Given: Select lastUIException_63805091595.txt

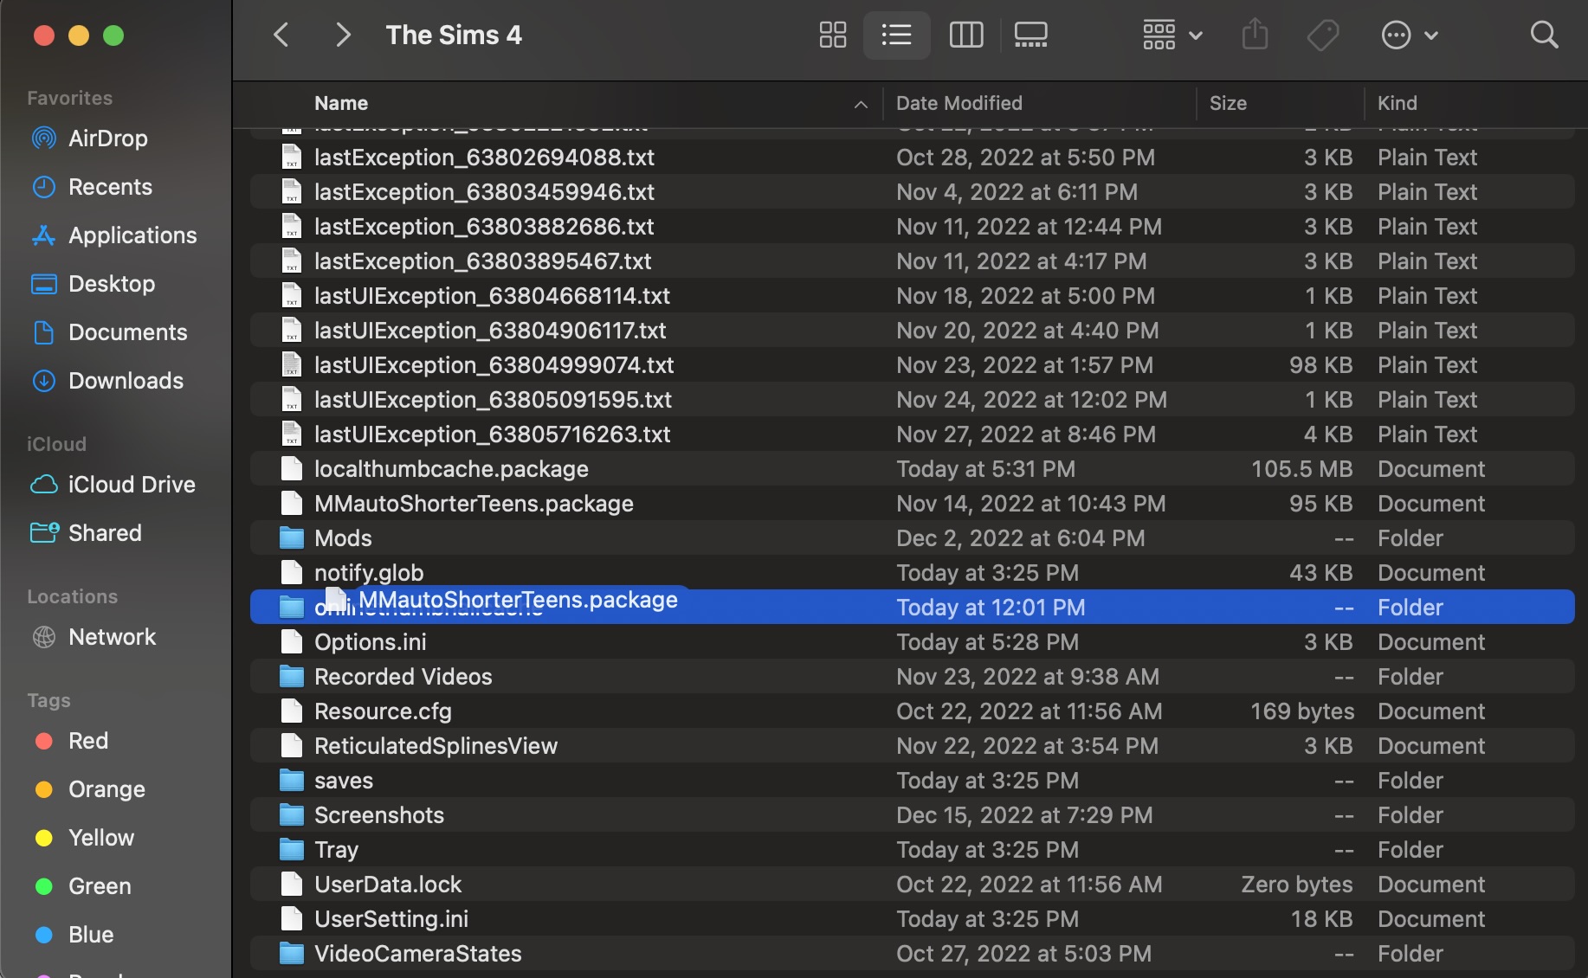Looking at the screenshot, I should point(912,400).
